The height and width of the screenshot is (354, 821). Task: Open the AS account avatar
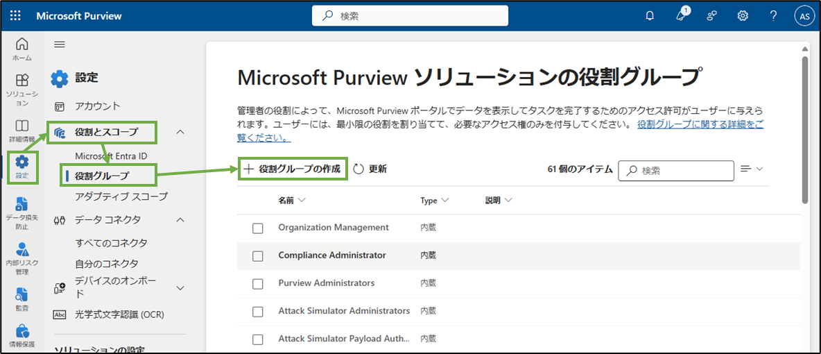804,16
